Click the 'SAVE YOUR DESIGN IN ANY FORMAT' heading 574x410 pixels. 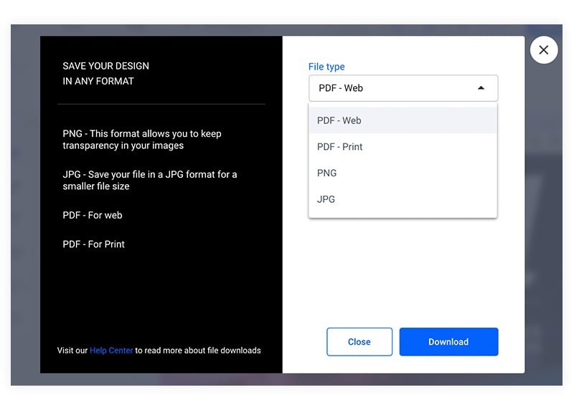click(x=105, y=74)
